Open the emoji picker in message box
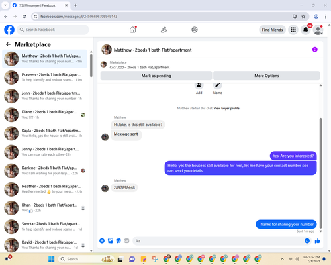331x265 pixels. click(307, 241)
